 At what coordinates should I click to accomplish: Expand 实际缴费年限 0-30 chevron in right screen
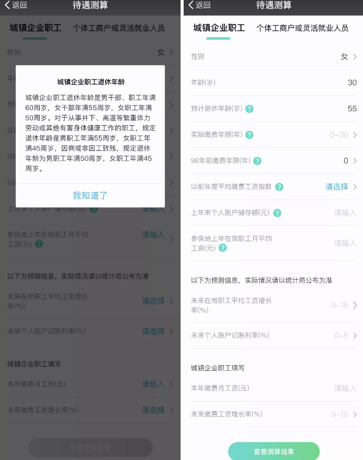[355, 135]
